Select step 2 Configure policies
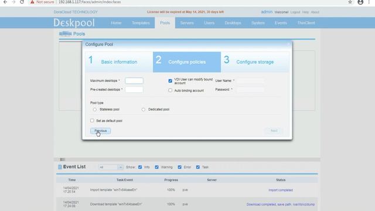Screen dimensions: 375x211 (187, 62)
